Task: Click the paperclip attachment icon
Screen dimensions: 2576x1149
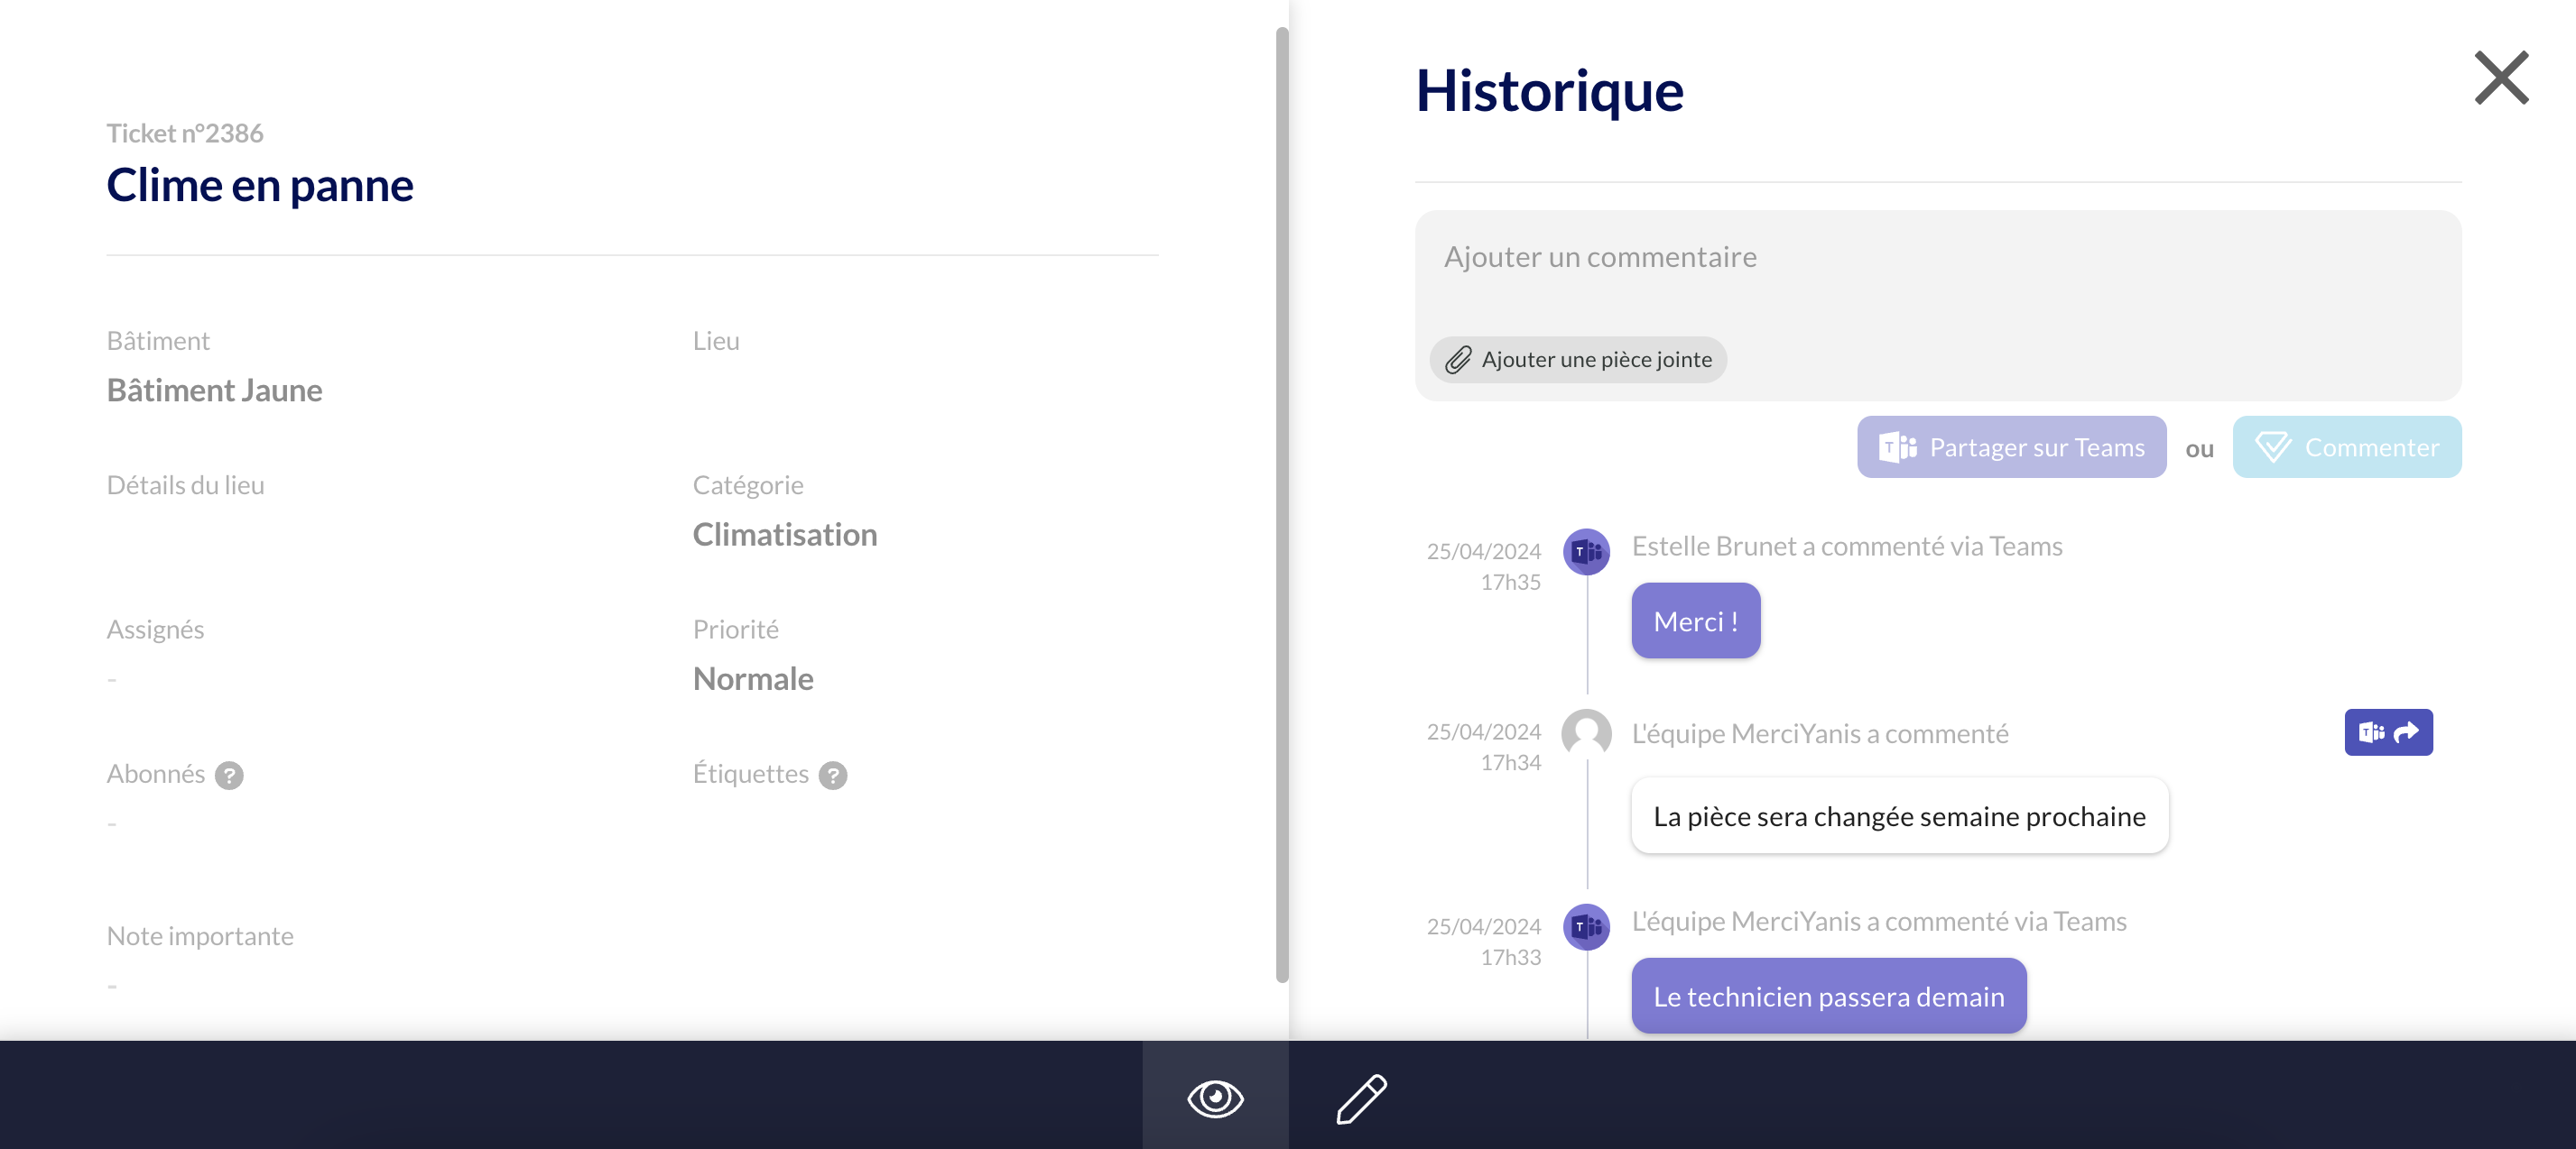Action: click(1458, 360)
